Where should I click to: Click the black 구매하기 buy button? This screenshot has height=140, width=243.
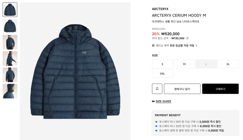point(220,89)
